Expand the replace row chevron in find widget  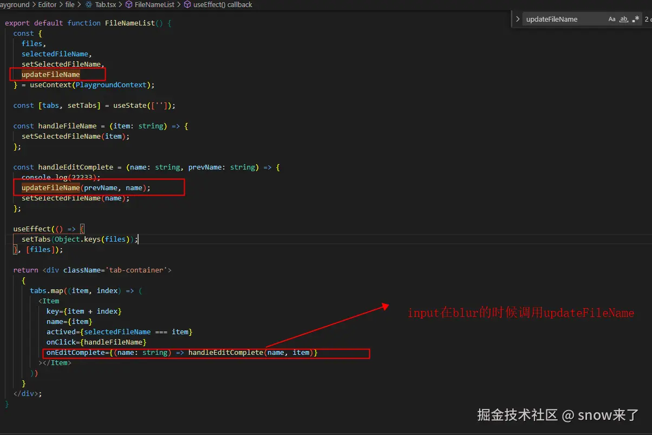pyautogui.click(x=518, y=19)
